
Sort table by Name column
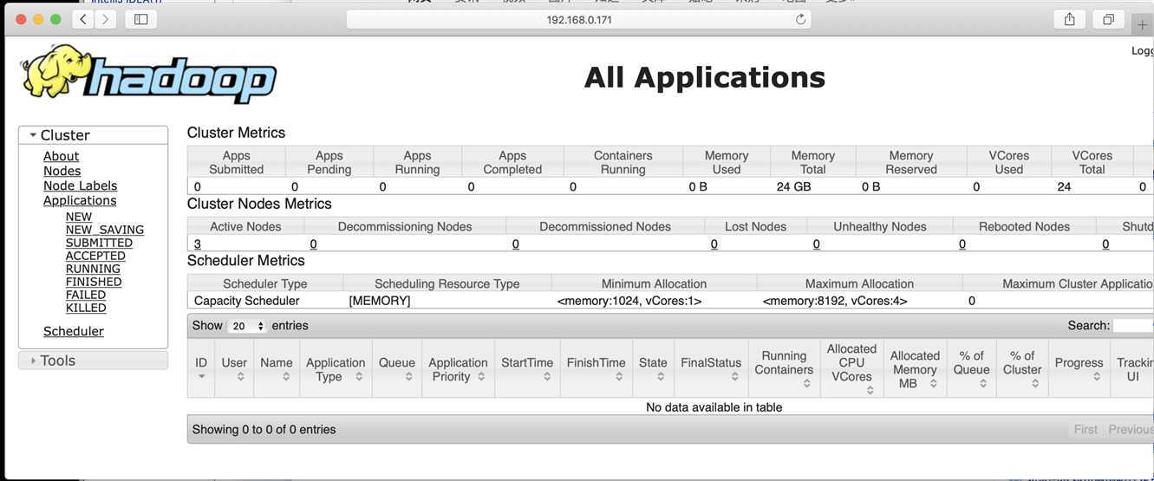click(x=277, y=368)
